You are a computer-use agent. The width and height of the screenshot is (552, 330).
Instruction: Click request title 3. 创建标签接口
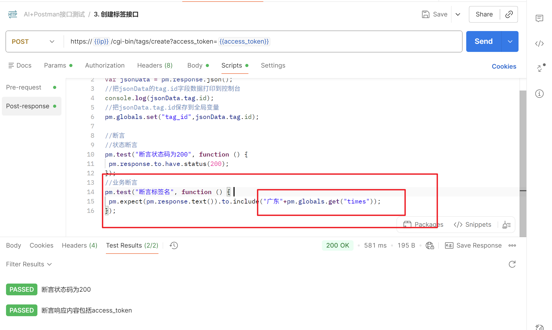116,14
